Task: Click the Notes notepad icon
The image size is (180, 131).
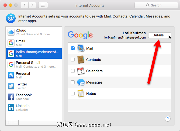Action: (x=81, y=94)
